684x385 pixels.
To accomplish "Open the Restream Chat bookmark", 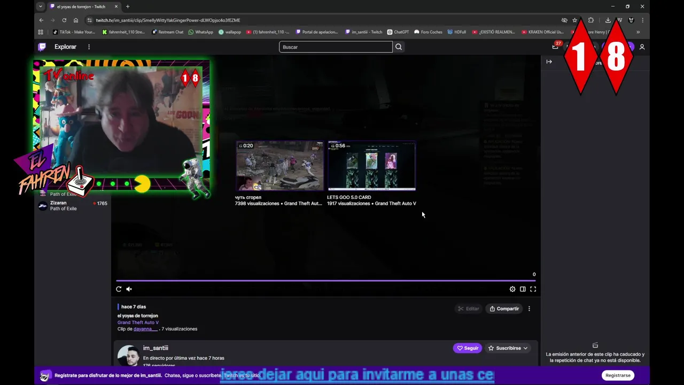I will [x=167, y=32].
